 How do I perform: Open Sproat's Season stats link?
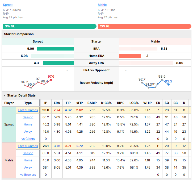pyautogui.click(x=28, y=117)
